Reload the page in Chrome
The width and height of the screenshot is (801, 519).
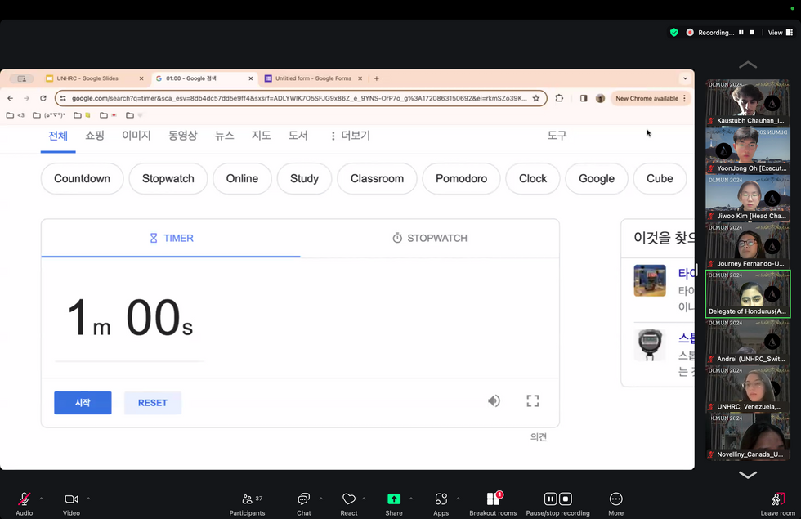(43, 98)
